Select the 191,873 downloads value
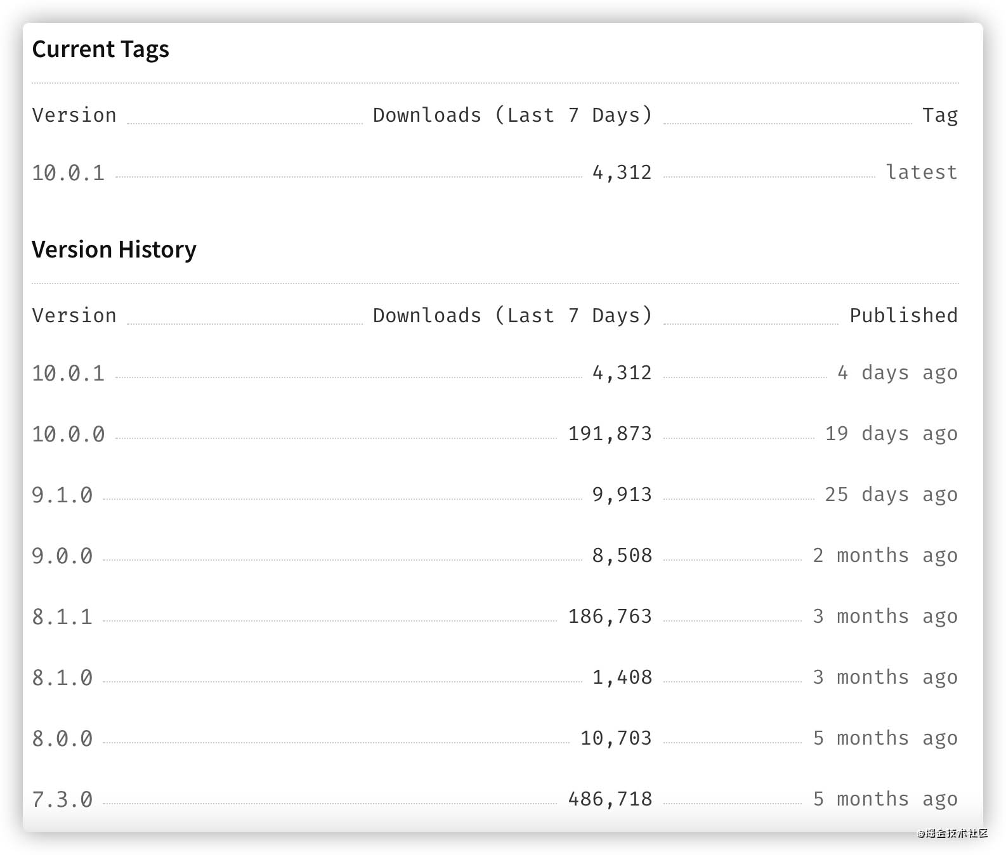The image size is (1006, 855). click(x=610, y=434)
